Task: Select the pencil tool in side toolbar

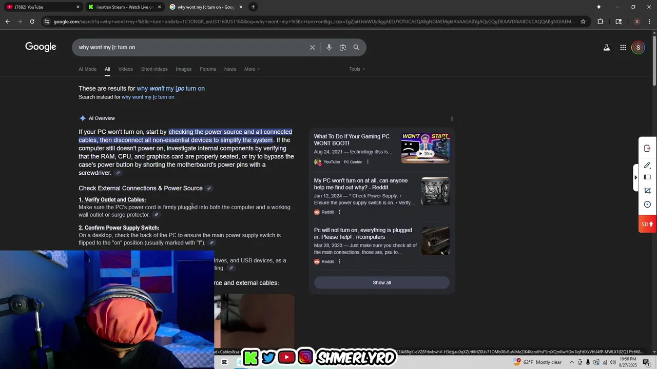Action: click(647, 165)
